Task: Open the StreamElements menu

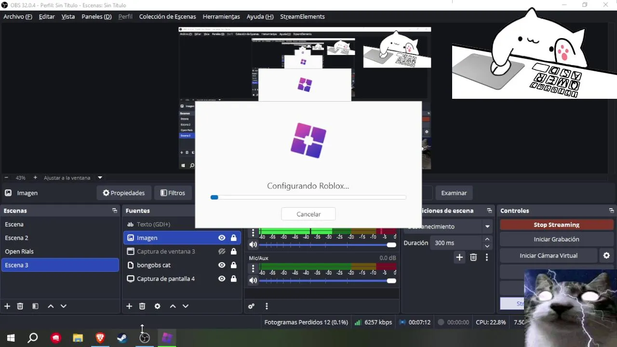Action: [x=302, y=16]
